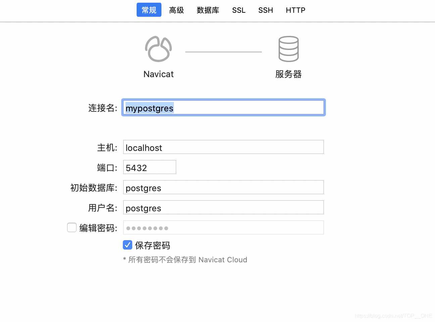Uncheck the 保存密码 checkbox
This screenshot has width=435, height=322.
(128, 245)
